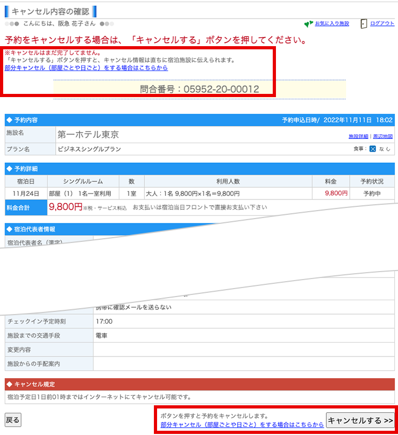The width and height of the screenshot is (398, 435).
Task: Open top 部分キャンセル link under warning
Action: [86, 68]
